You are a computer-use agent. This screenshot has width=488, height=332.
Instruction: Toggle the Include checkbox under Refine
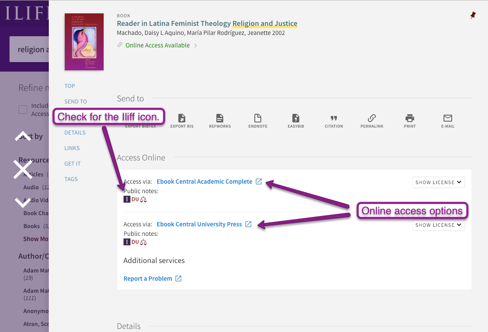[23, 110]
